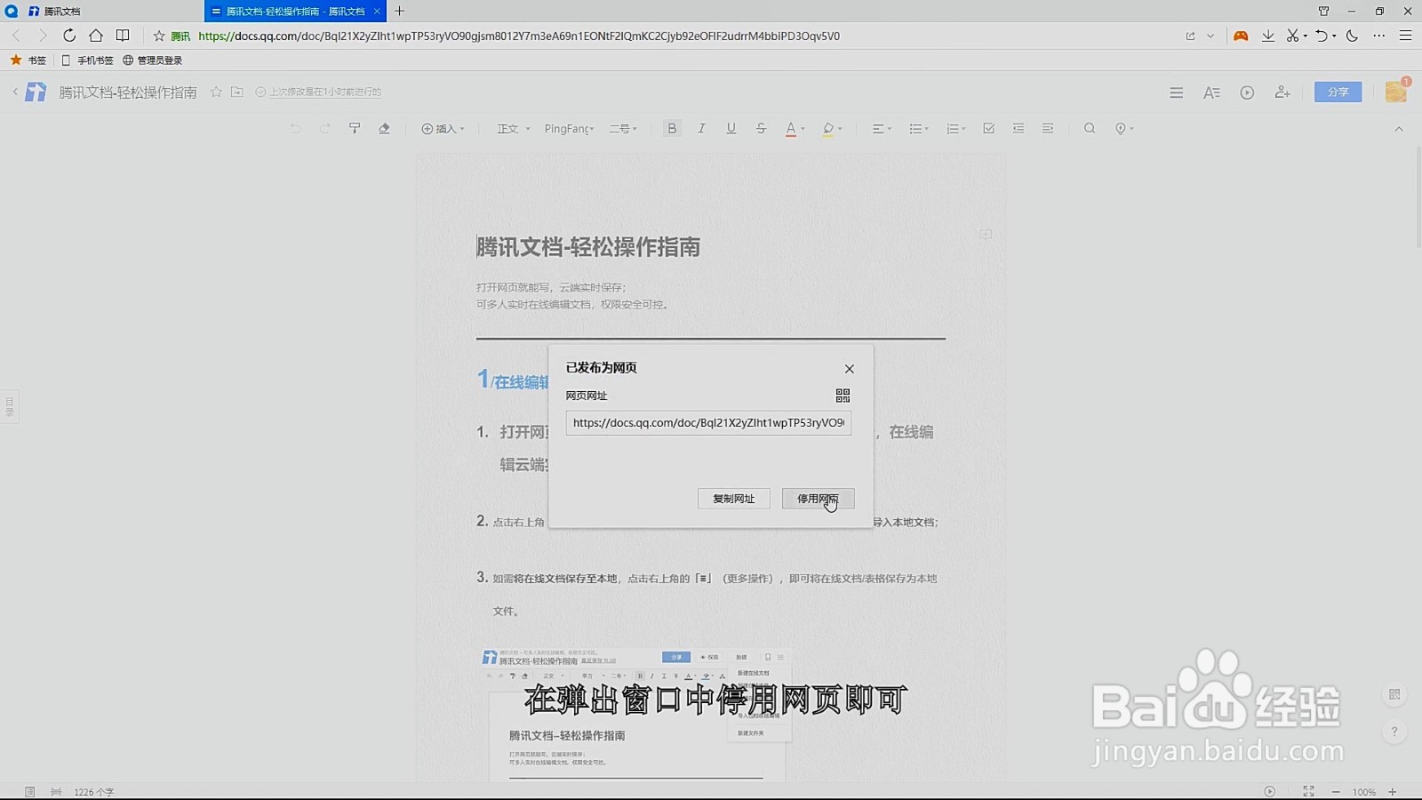
Task: Click the decrease indent icon
Action: coord(1019,129)
